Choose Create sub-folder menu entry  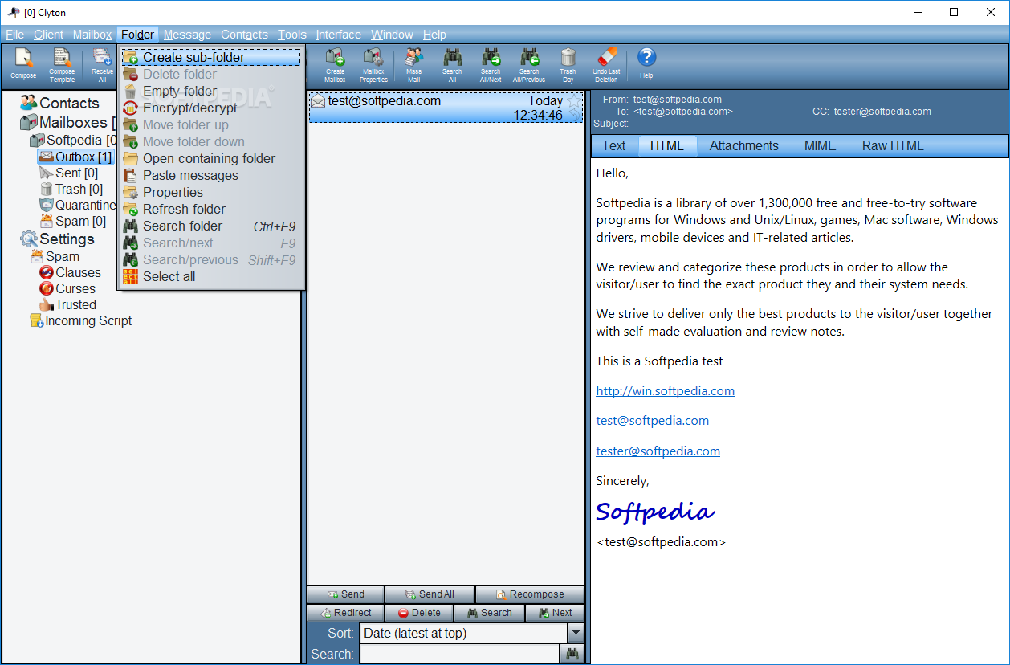tap(211, 57)
